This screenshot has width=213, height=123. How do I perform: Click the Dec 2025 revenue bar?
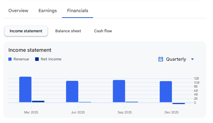[166, 92]
